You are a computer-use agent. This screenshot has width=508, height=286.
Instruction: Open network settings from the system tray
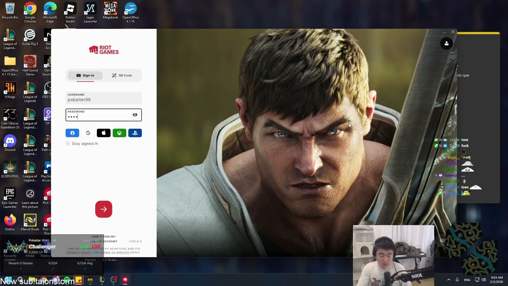coord(477,280)
